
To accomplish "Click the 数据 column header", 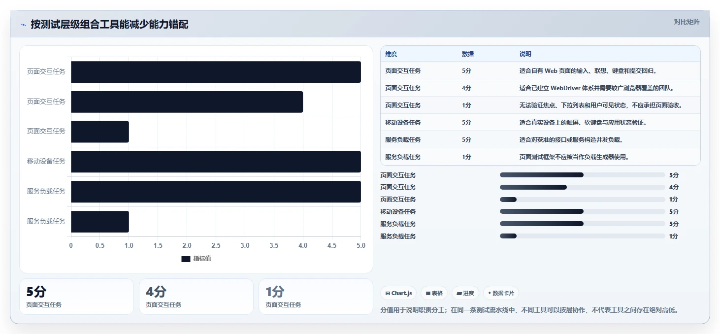I will click(x=468, y=54).
